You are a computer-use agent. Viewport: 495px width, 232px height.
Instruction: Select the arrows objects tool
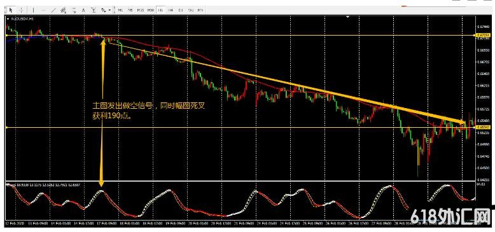(x=103, y=10)
